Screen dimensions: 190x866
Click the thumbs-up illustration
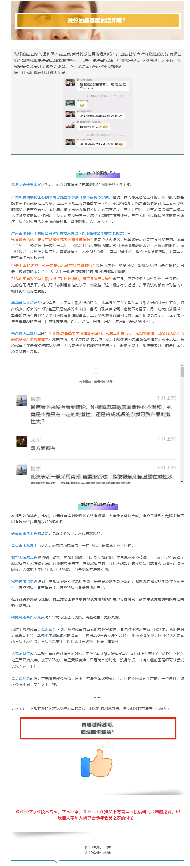click(x=96, y=762)
